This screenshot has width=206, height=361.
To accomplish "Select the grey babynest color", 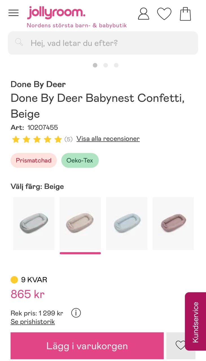I will click(34, 223).
